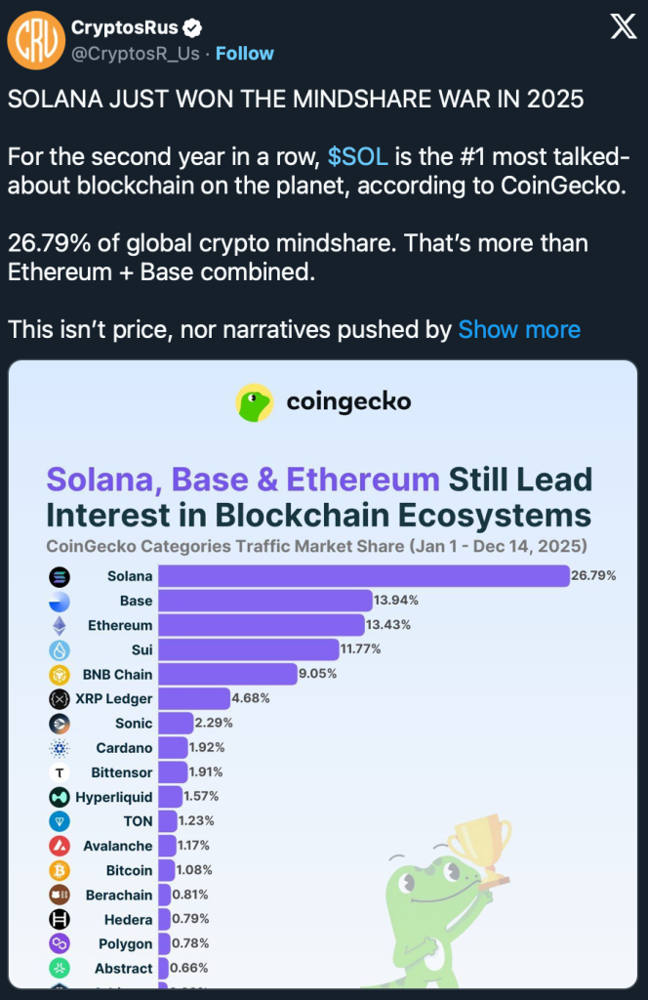Click the Solana 26.79% bar

pyautogui.click(x=363, y=576)
